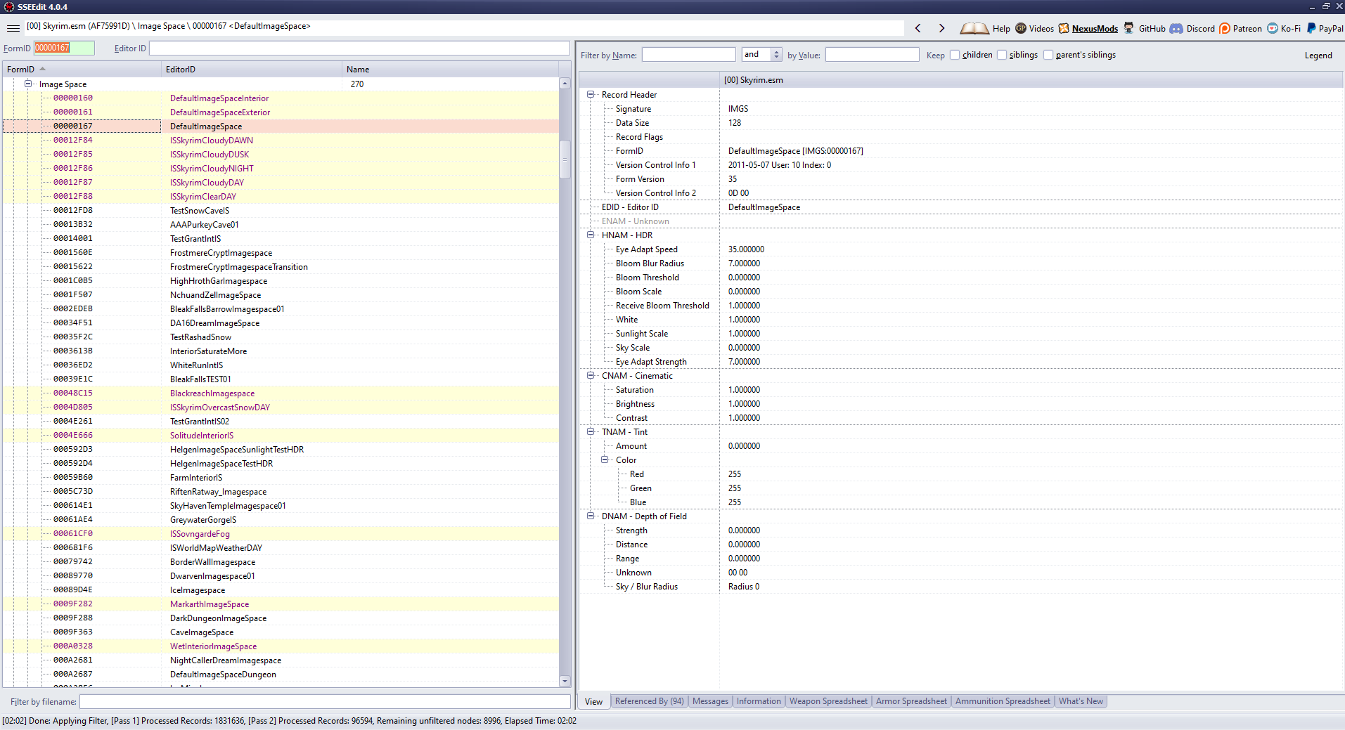Select the Form Version row
The width and height of the screenshot is (1345, 730).
tap(962, 178)
